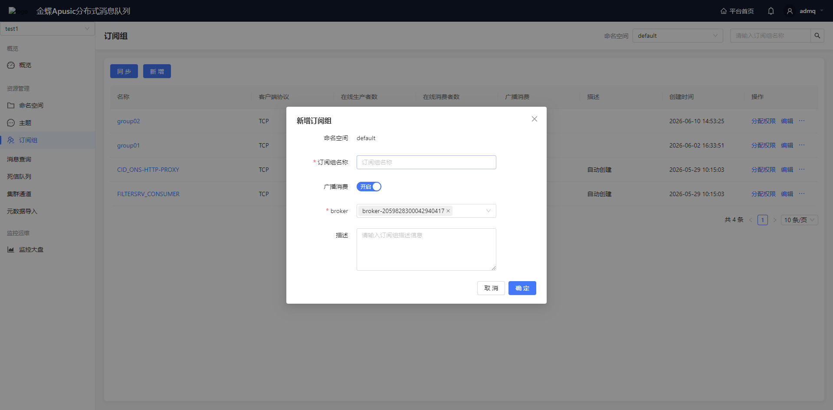Screen dimensions: 833x410
Task: Remove the broker-2059828300042940417 tag
Action: tap(448, 211)
